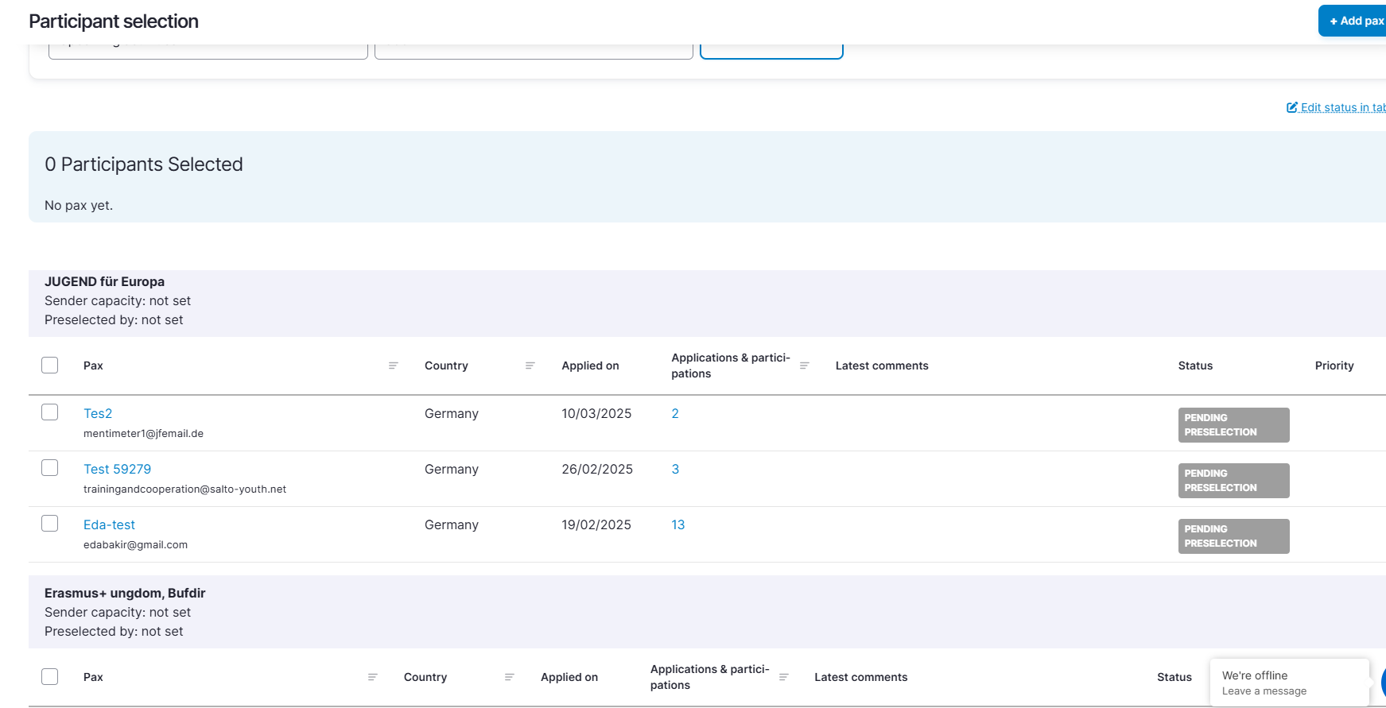Tick the checkbox for Eda-test

click(x=50, y=523)
